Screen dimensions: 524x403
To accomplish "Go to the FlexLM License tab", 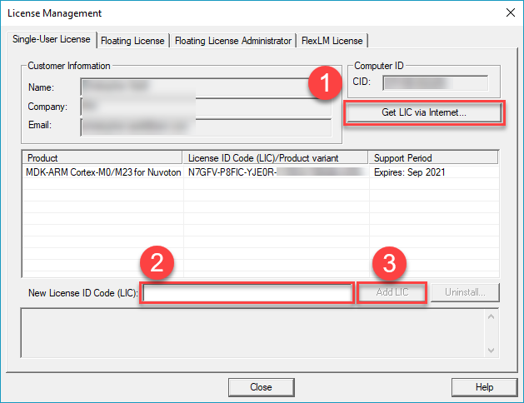I will [332, 41].
